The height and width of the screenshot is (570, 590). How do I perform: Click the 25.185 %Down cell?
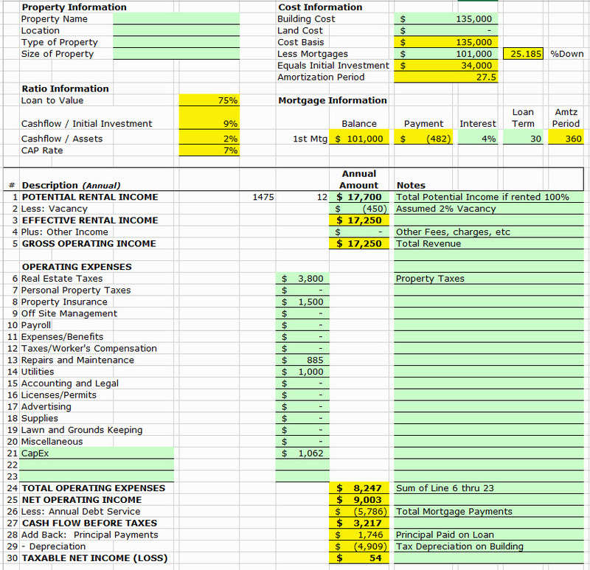pos(523,54)
